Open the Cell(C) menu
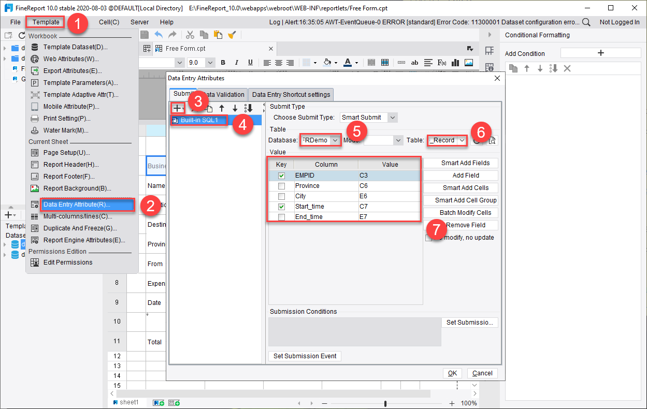 [109, 22]
